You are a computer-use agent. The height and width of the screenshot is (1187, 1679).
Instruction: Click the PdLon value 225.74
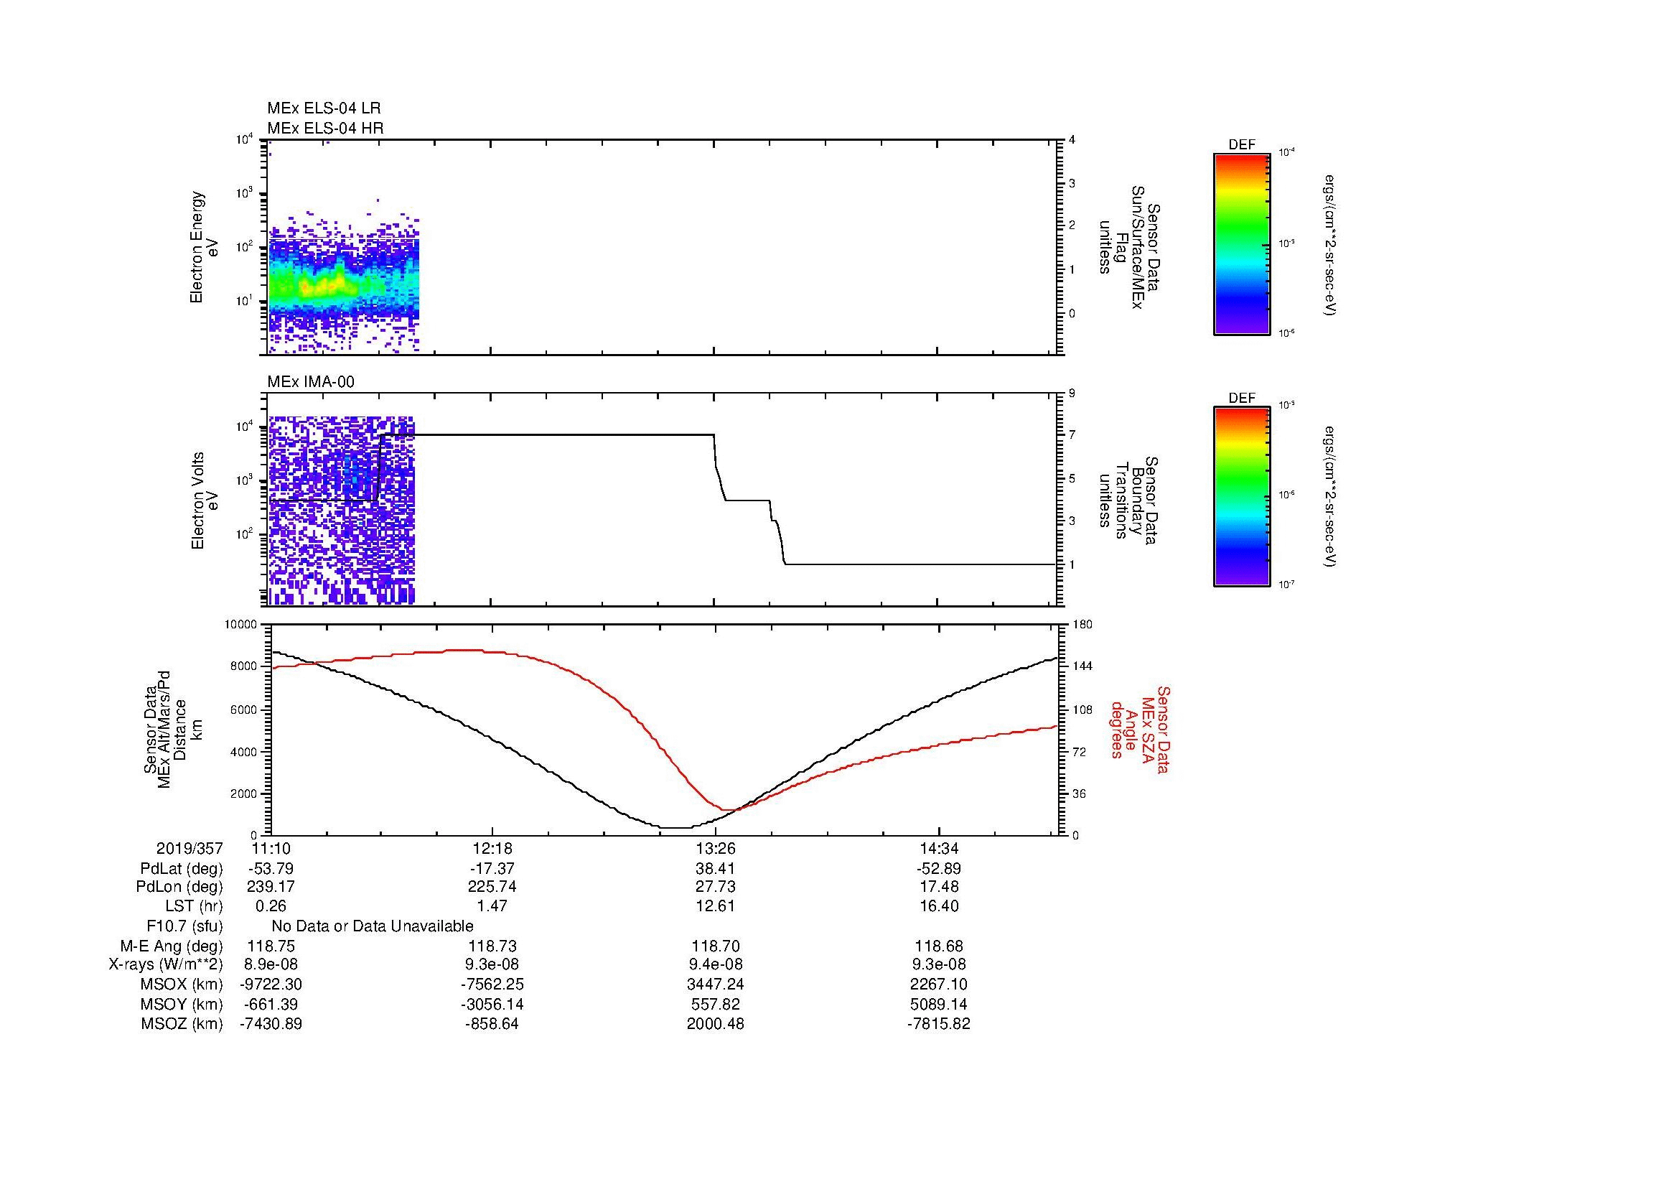[492, 887]
